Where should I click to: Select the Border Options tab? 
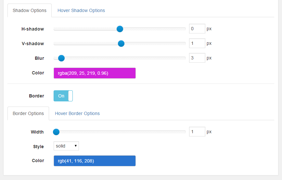click(28, 113)
